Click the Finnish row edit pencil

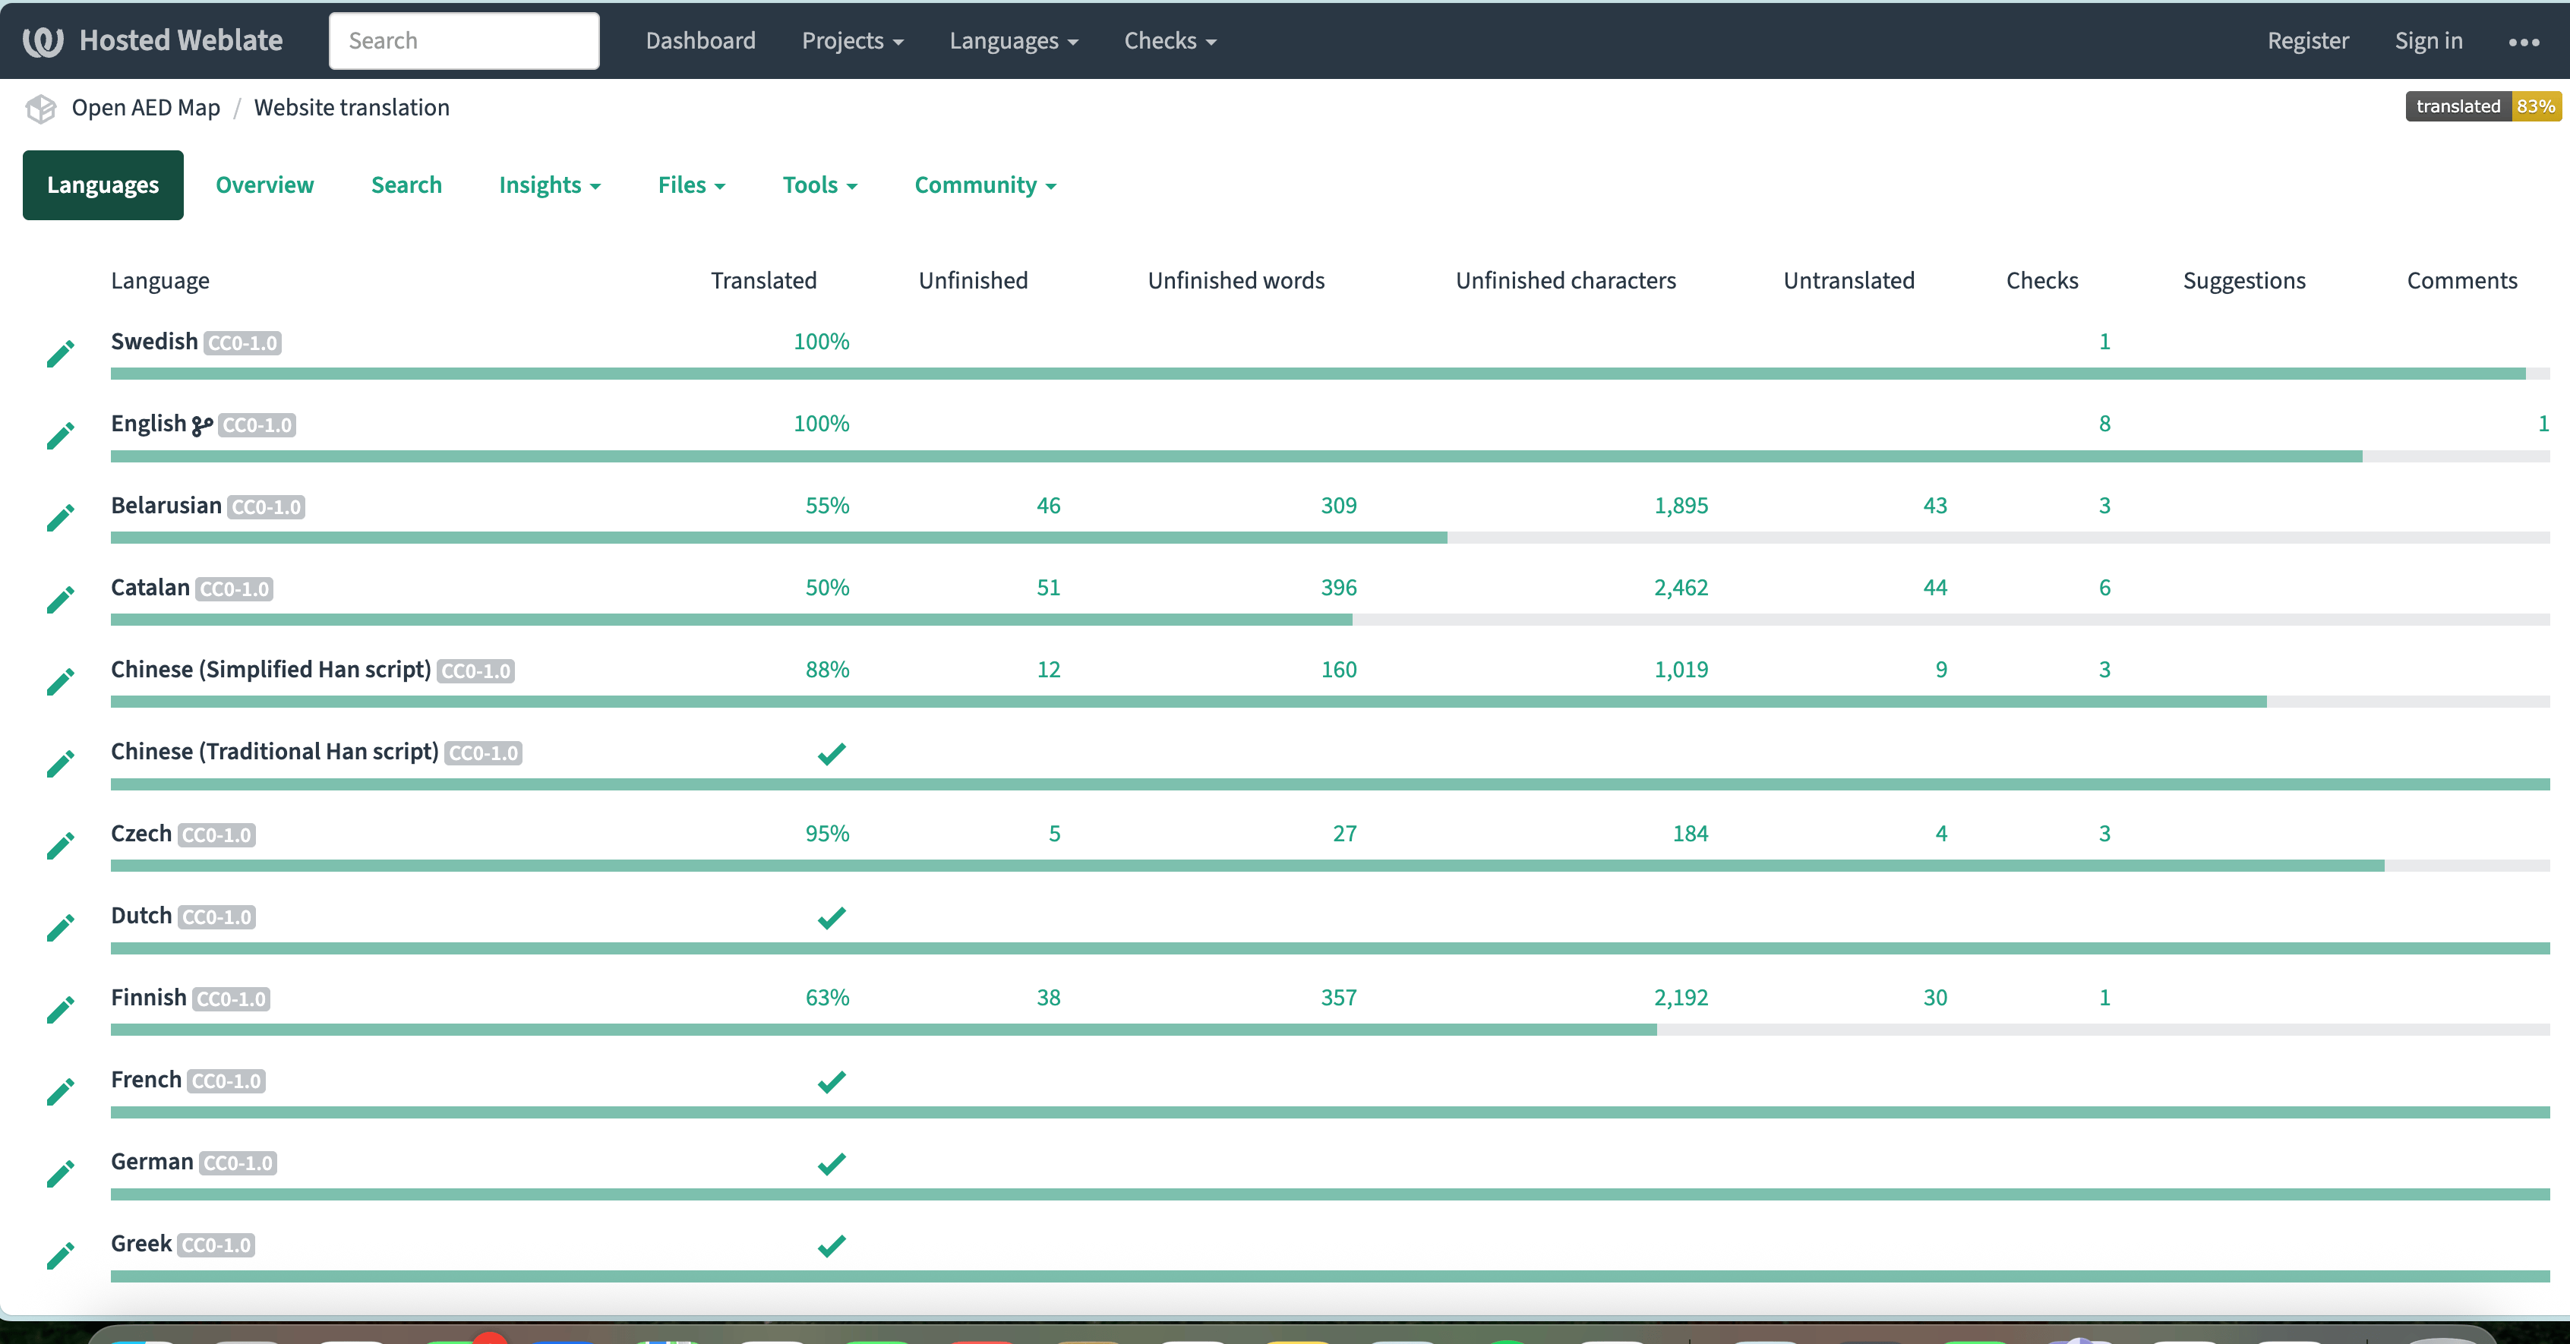(61, 1010)
